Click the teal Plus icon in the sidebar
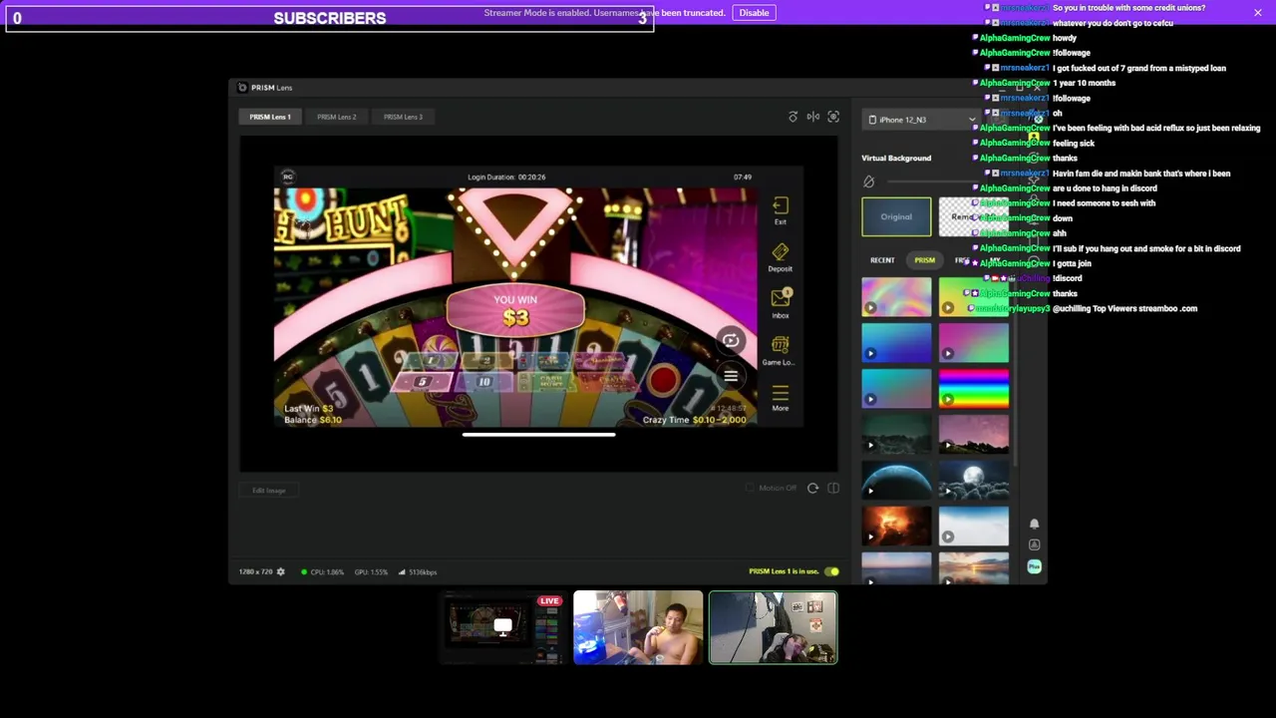 [1034, 566]
